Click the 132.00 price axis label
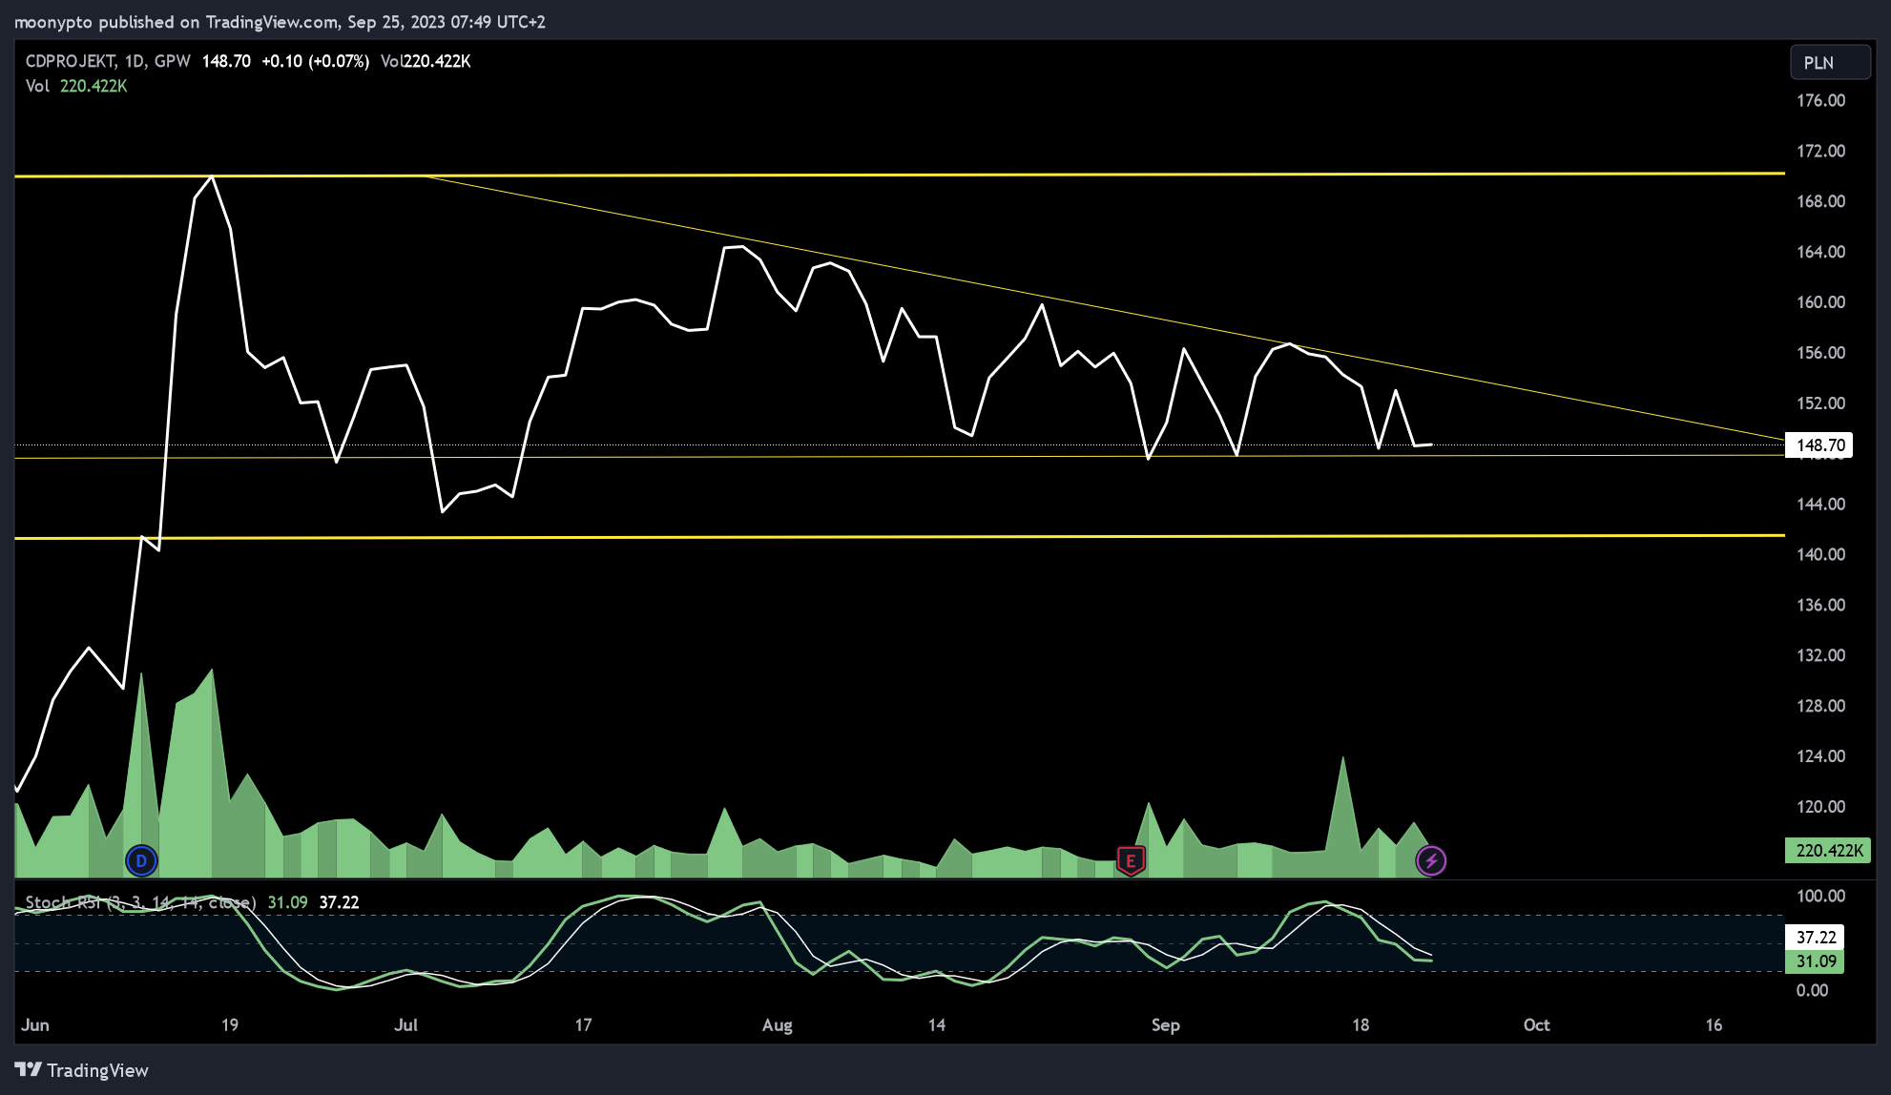The image size is (1891, 1095). tap(1820, 655)
